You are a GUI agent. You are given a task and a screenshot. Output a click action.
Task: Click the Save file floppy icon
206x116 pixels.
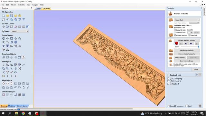[x=12, y=15]
